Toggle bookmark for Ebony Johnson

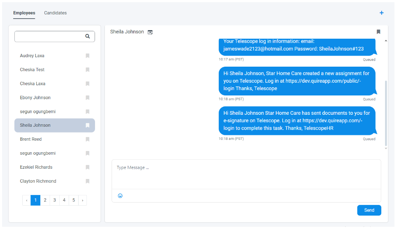88,98
